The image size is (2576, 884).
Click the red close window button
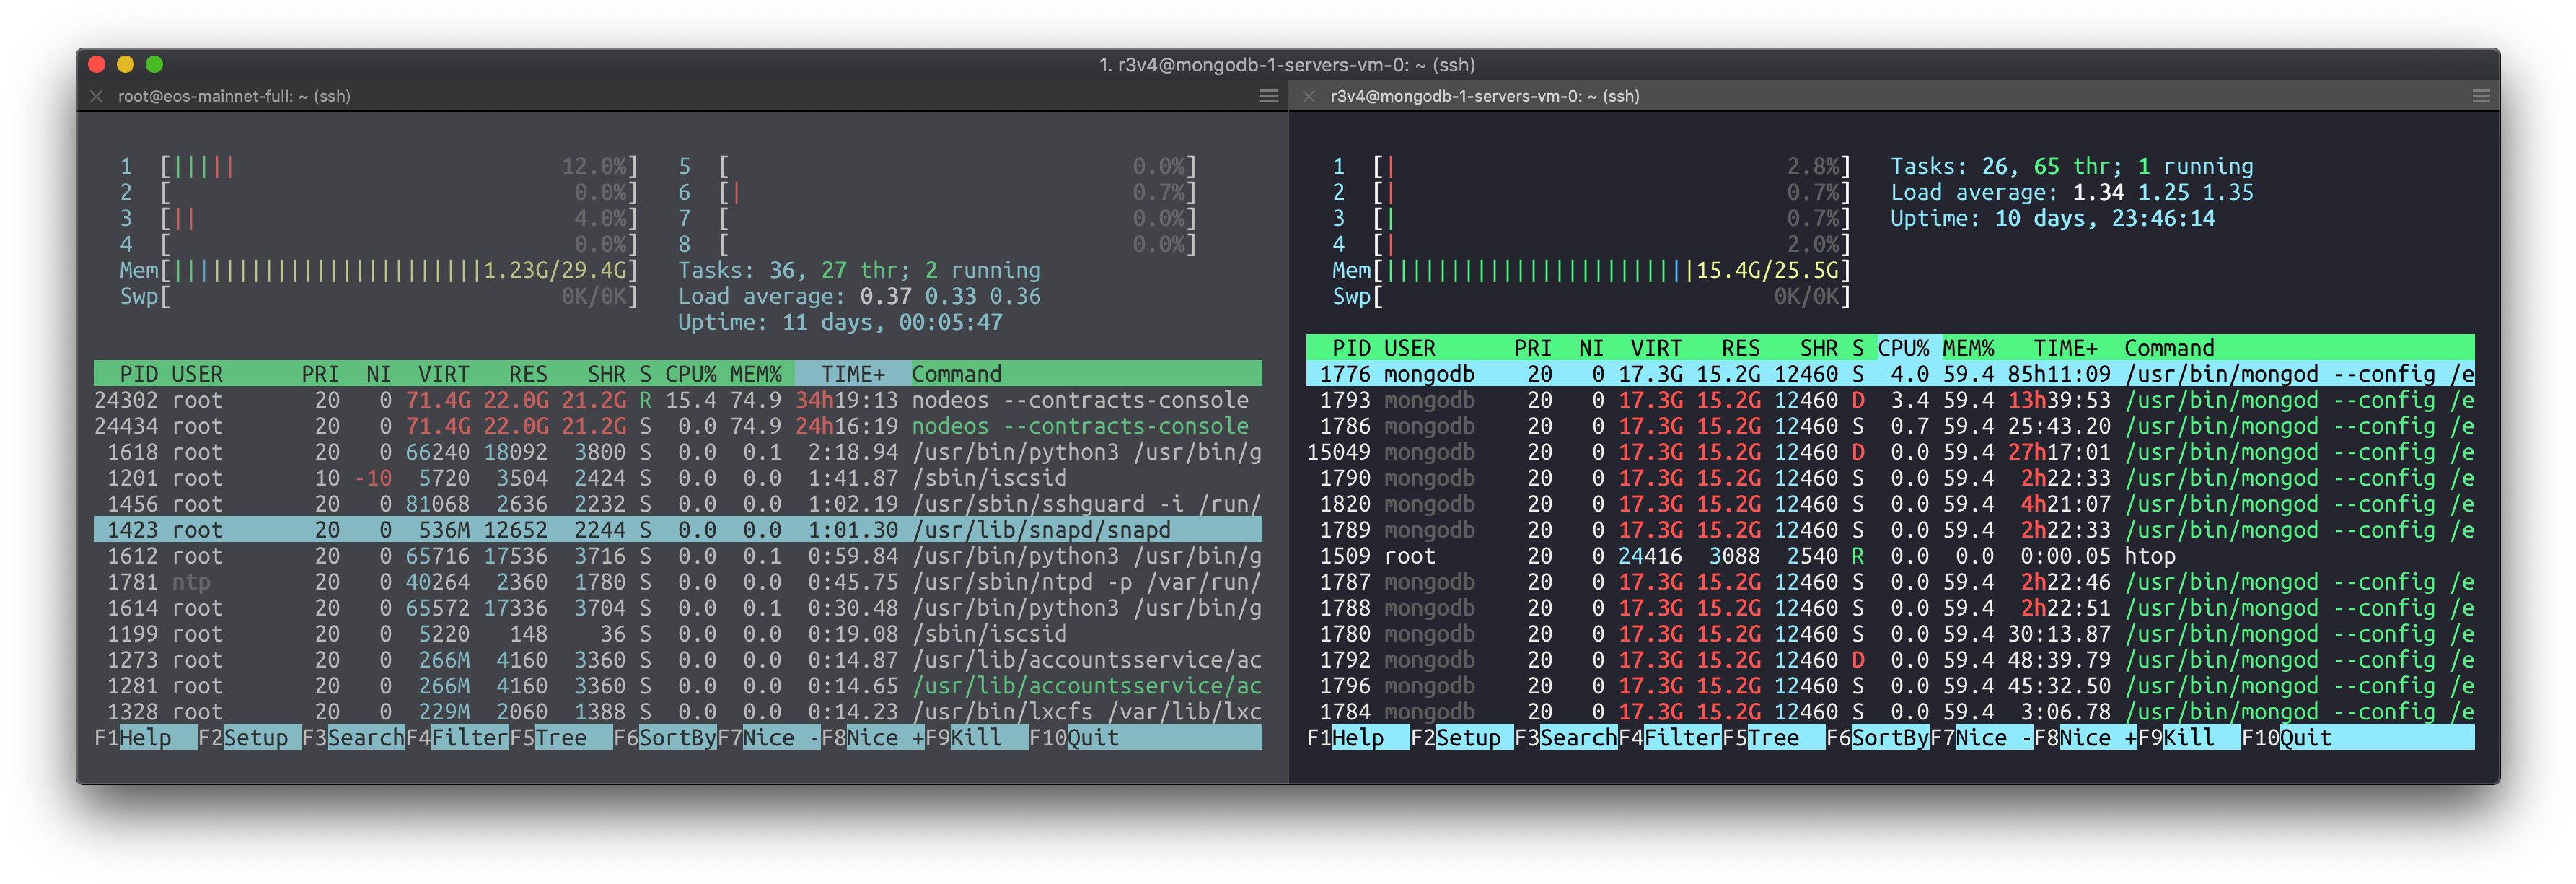[97, 64]
